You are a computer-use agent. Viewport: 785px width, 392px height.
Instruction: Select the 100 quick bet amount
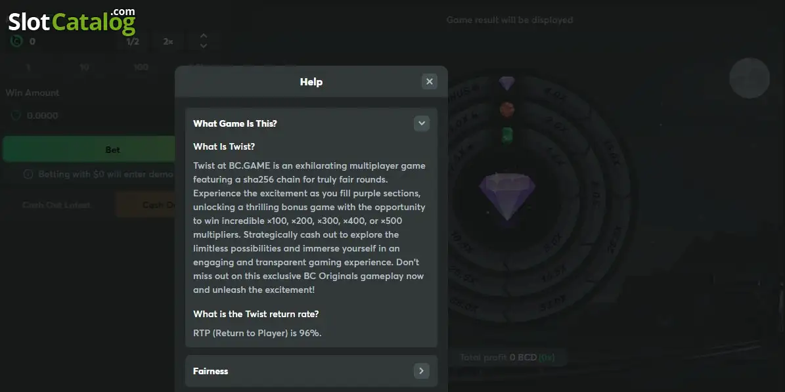pos(141,67)
